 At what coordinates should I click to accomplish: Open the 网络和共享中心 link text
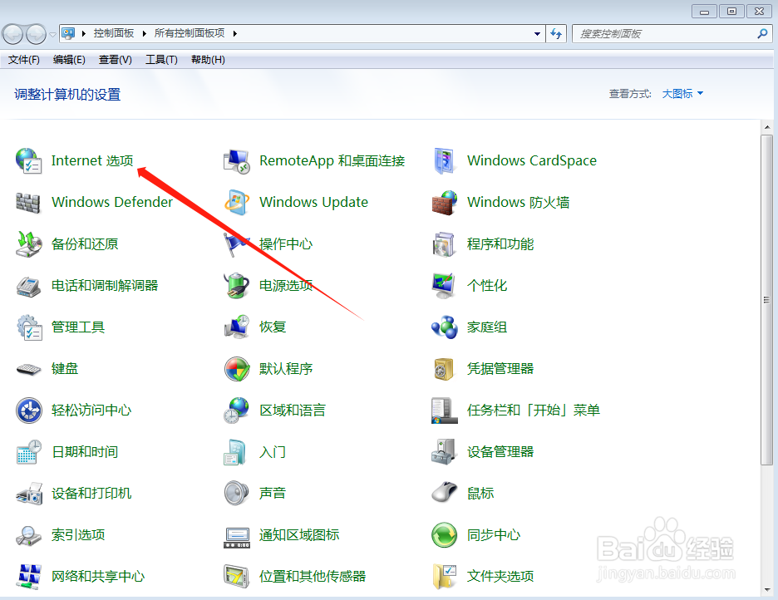click(x=98, y=577)
